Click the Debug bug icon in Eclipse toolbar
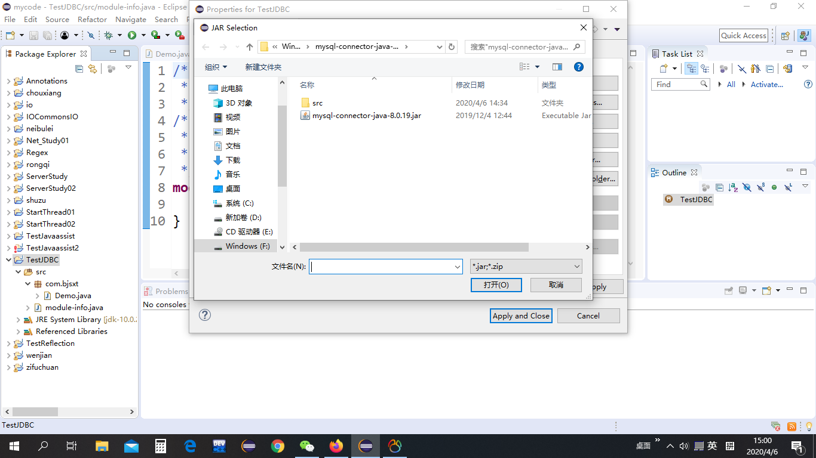The image size is (816, 458). pyautogui.click(x=108, y=36)
